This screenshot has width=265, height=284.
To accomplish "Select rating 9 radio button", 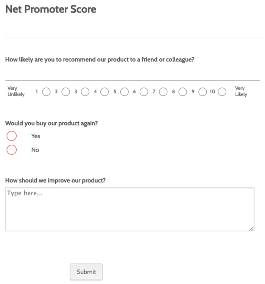I will tap(203, 92).
